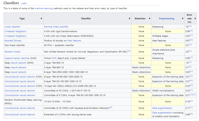Open citation 22 next to 0.21

pos(191,95)
